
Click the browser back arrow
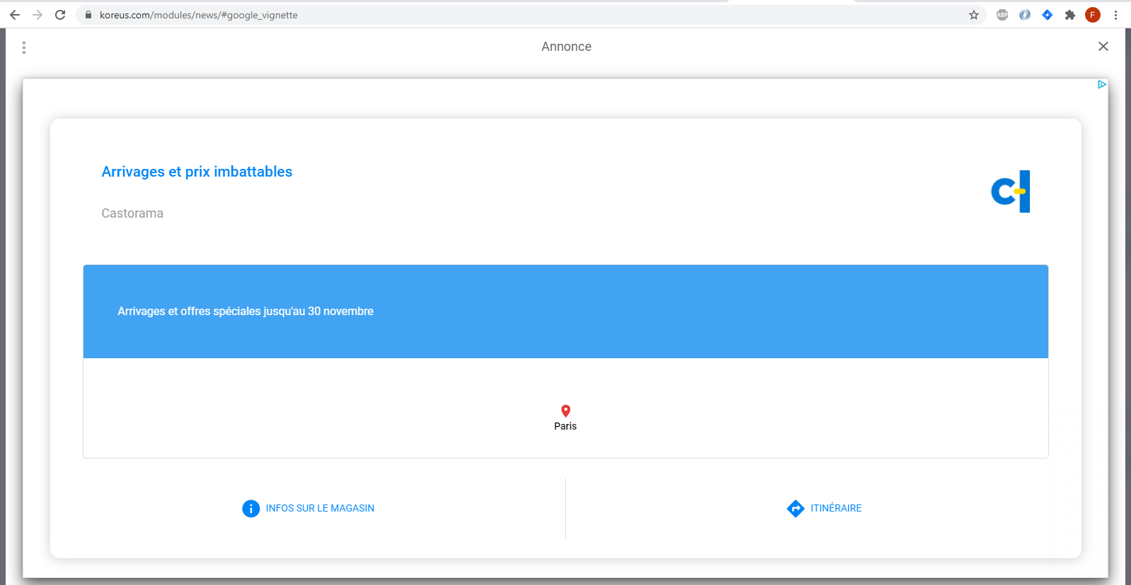point(15,15)
